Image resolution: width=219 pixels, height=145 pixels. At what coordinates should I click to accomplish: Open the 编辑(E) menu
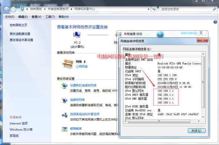[23, 17]
